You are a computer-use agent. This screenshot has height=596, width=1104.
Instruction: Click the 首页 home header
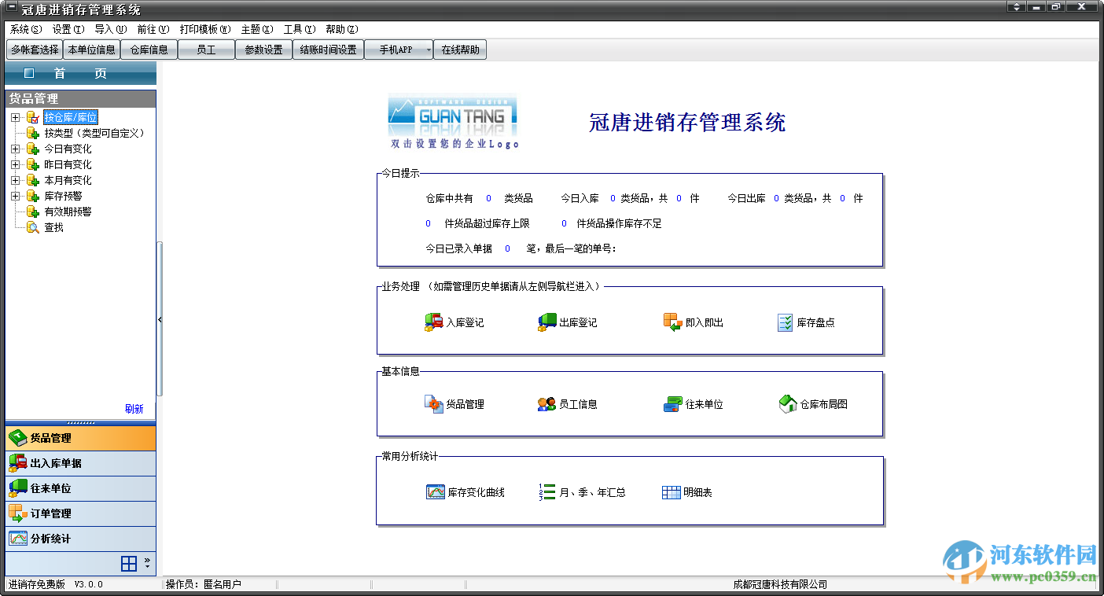tap(81, 73)
